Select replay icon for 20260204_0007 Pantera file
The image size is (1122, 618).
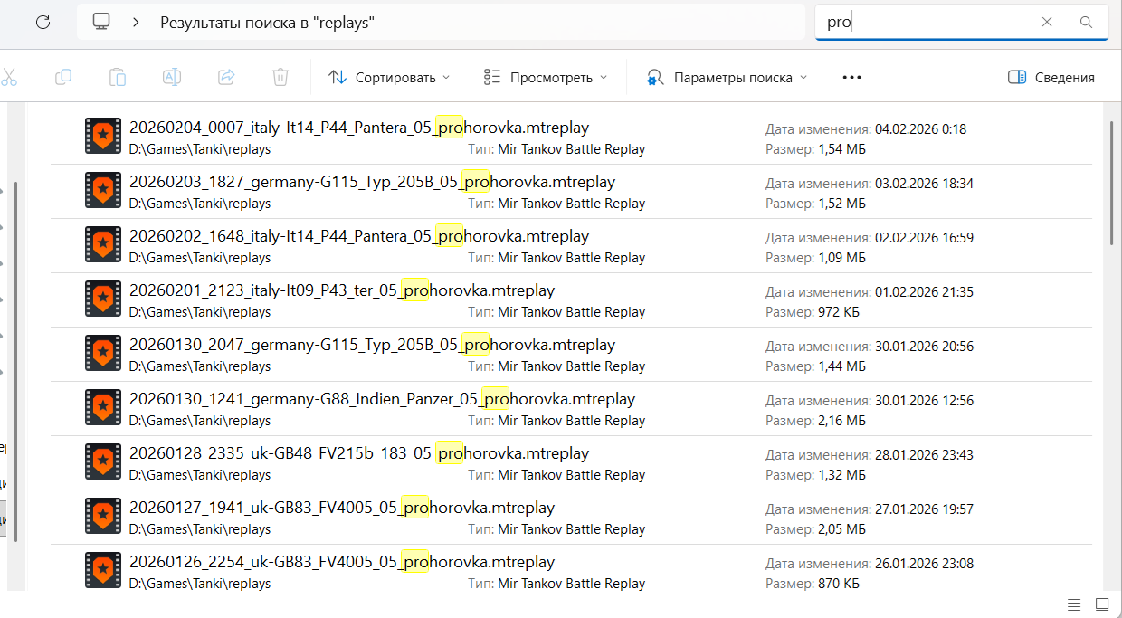click(103, 136)
